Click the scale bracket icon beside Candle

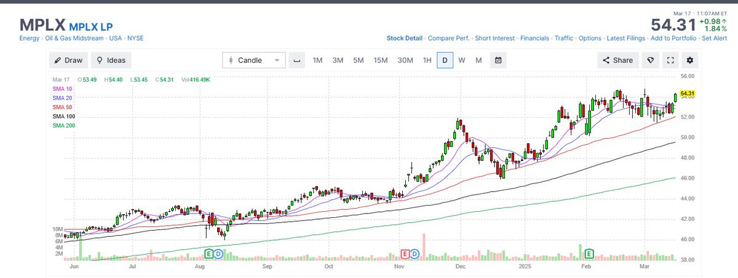coord(297,60)
